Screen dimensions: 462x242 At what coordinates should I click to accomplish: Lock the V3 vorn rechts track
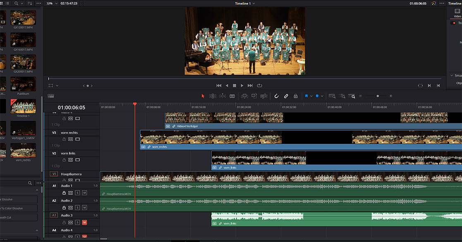click(x=64, y=139)
